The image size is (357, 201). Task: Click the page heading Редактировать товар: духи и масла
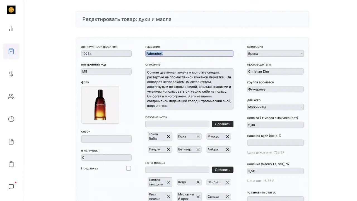[x=127, y=19]
